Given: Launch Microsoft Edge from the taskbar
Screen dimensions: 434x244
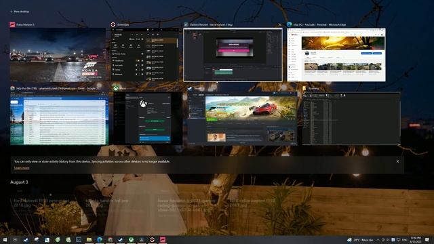Looking at the screenshot, I should click(100, 239).
